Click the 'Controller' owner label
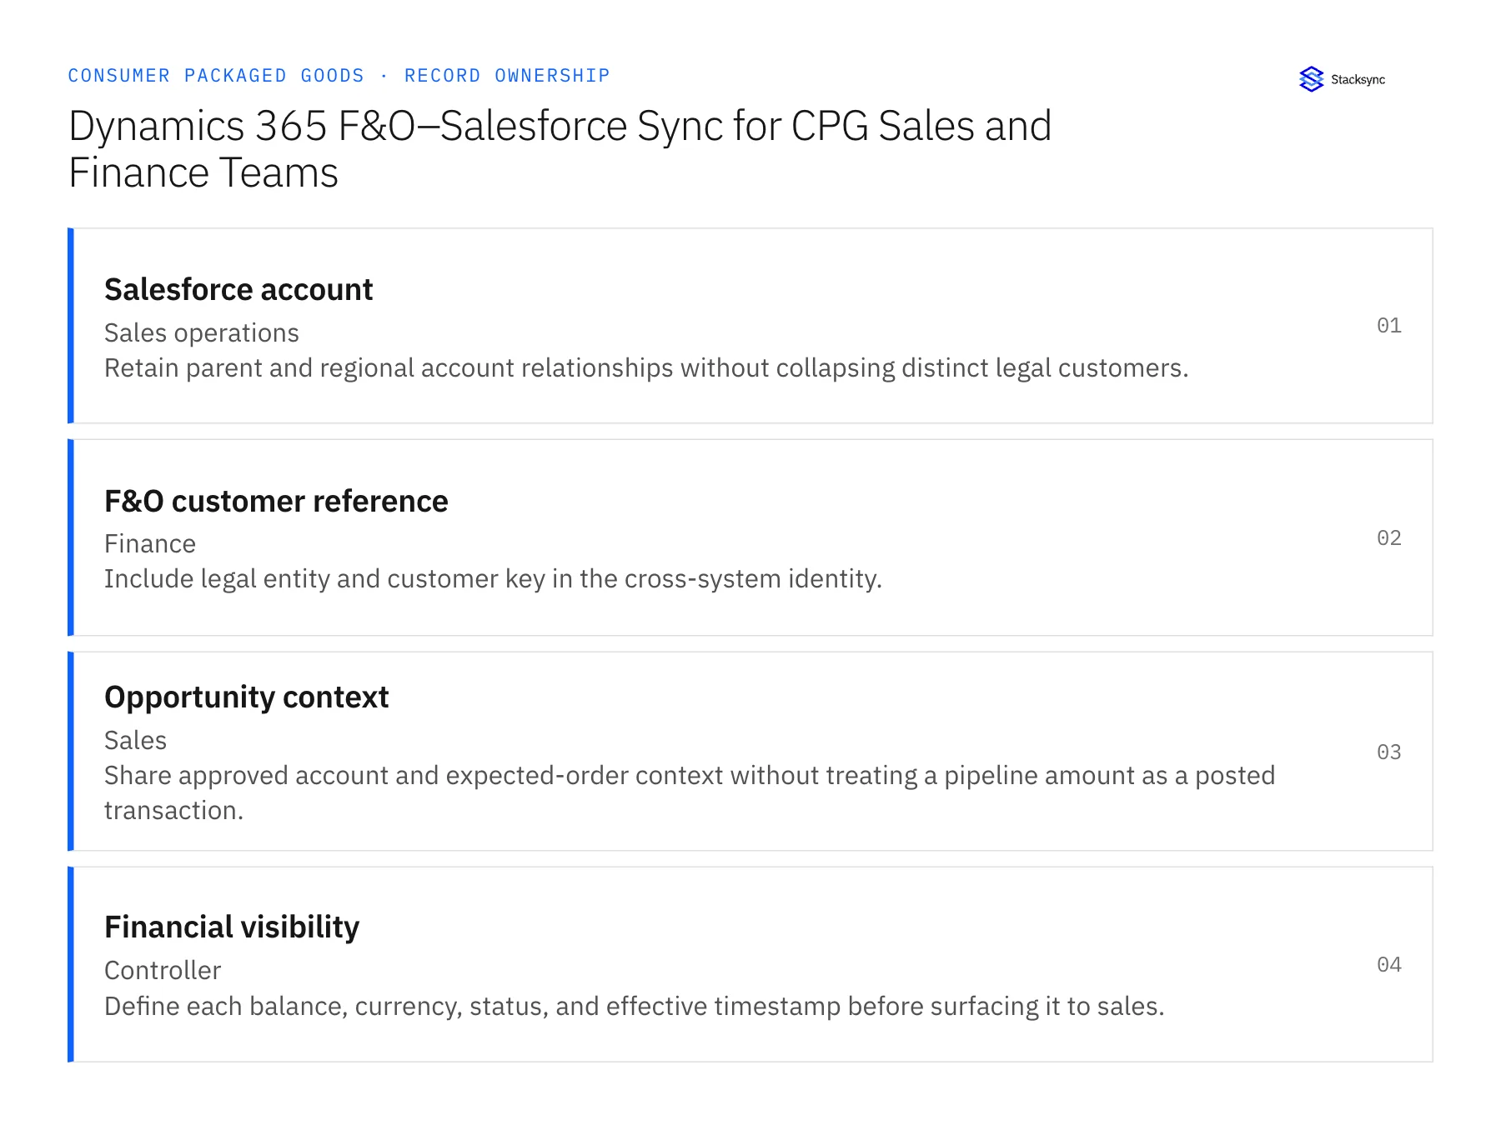 163,971
